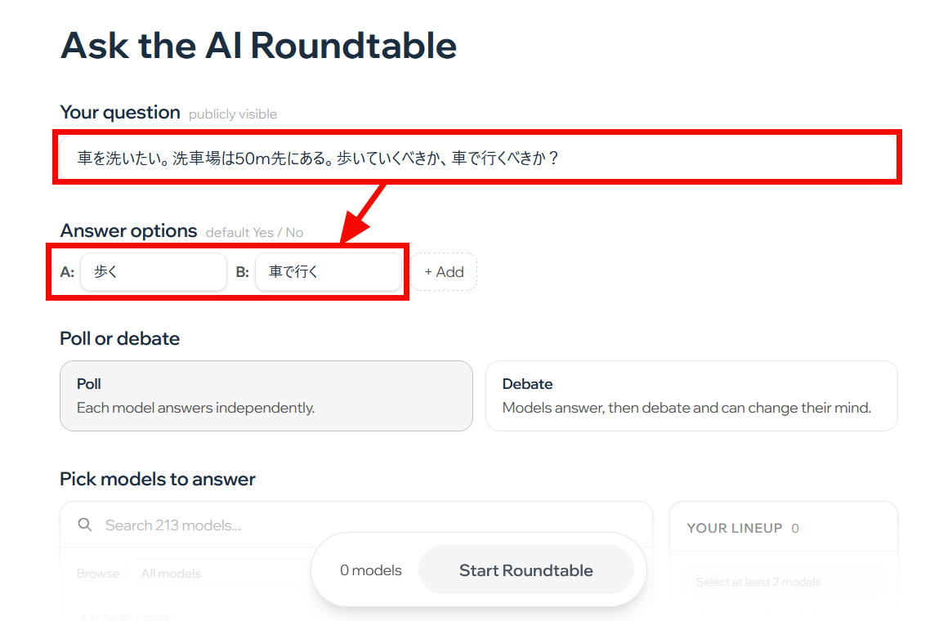Viewport: 930px width, 621px height.
Task: Click the Pick models to answer heading
Action: tap(158, 479)
